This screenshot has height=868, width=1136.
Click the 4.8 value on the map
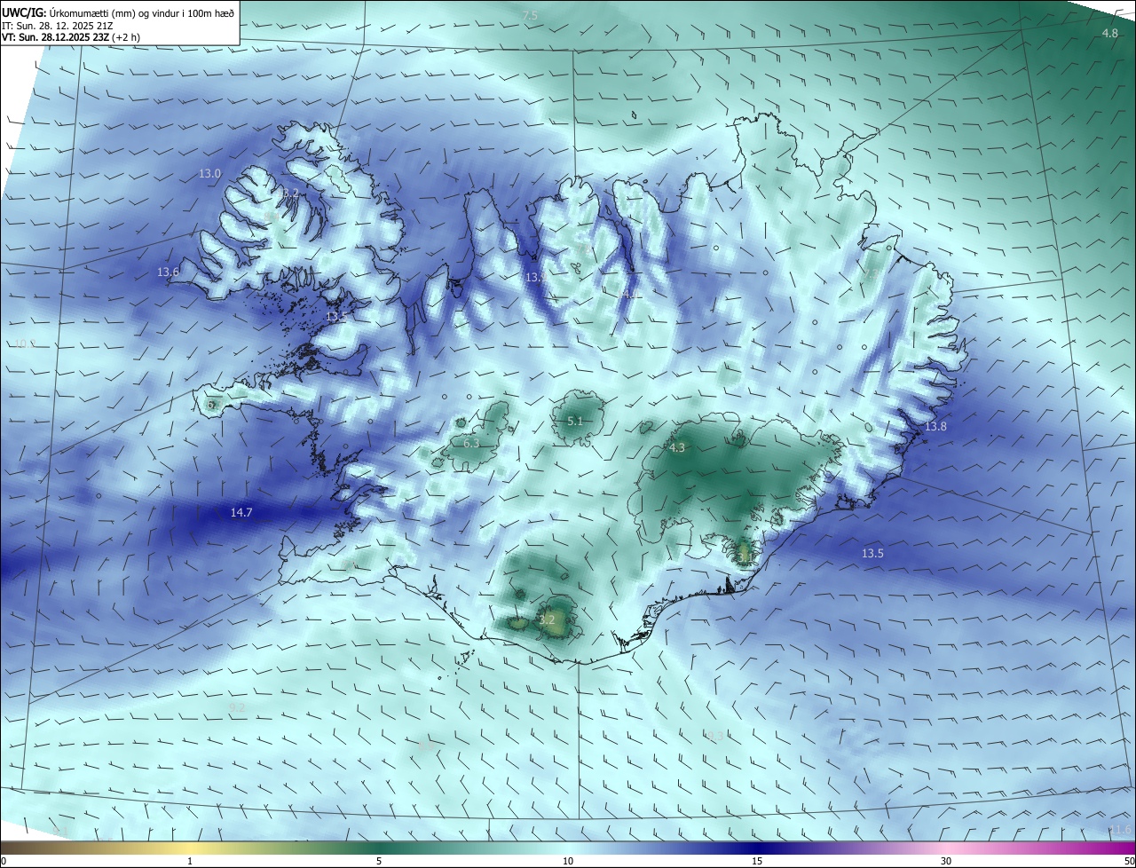[1109, 33]
